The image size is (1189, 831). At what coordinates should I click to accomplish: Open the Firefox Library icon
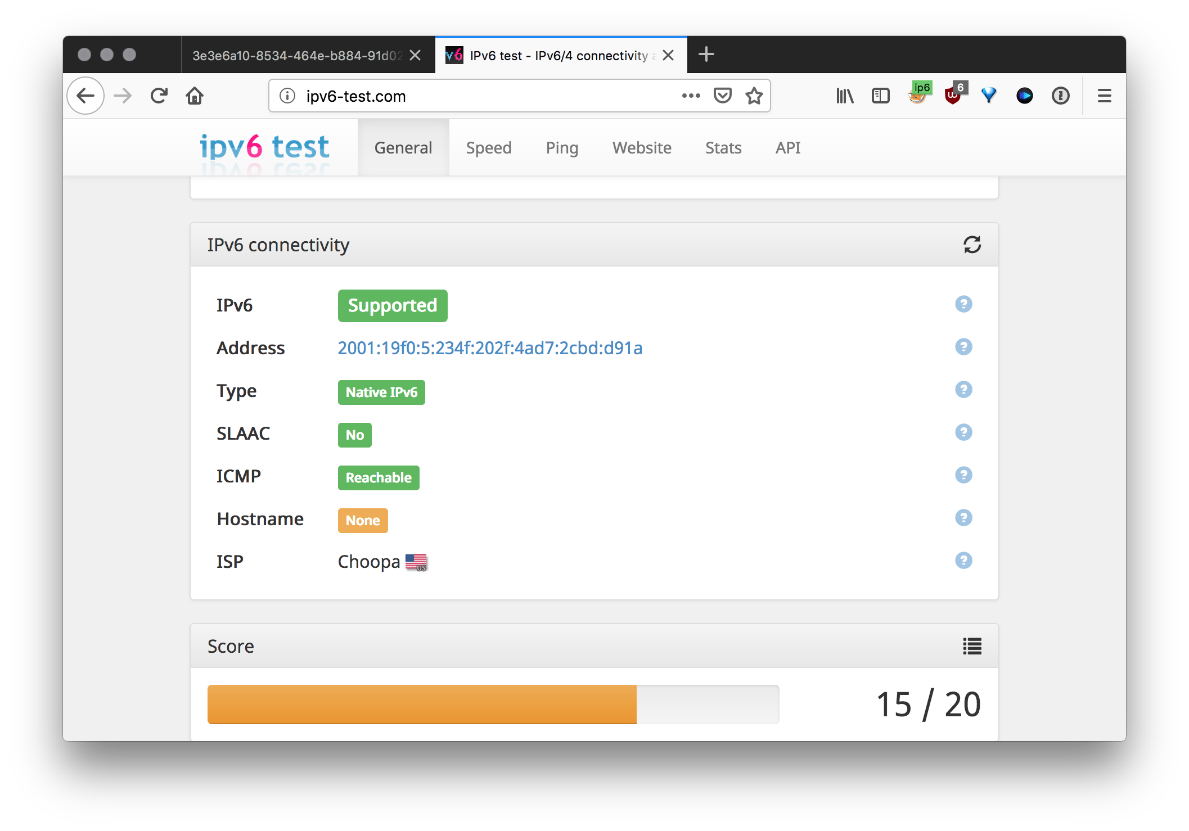tap(844, 96)
